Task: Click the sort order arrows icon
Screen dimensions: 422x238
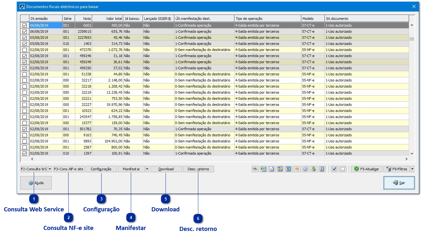Action: [x=289, y=169]
